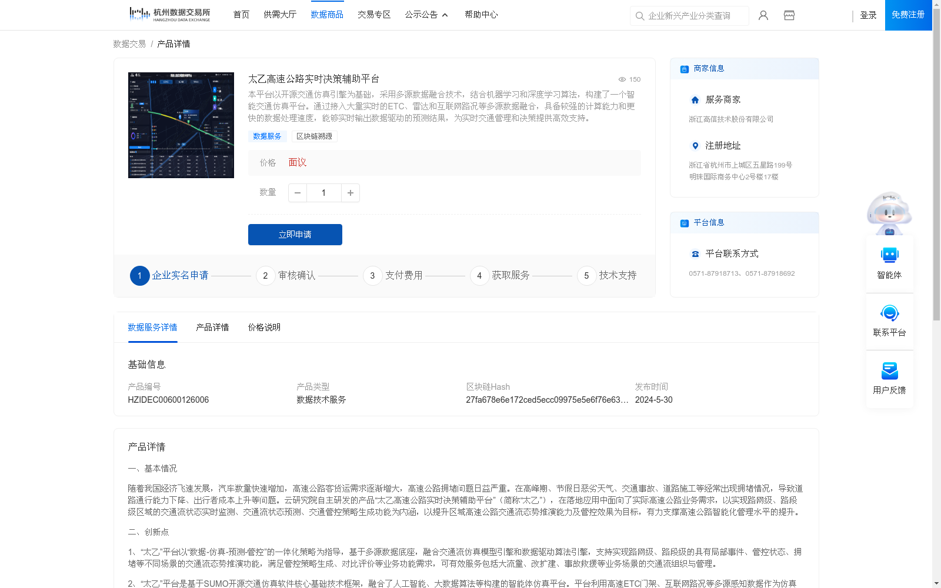Click the 平台信息 panel header icon
Viewport: 941px width, 588px height.
tap(685, 223)
